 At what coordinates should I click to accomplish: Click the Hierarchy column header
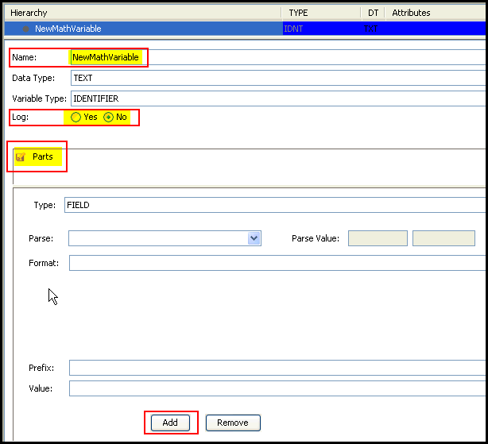(143, 13)
